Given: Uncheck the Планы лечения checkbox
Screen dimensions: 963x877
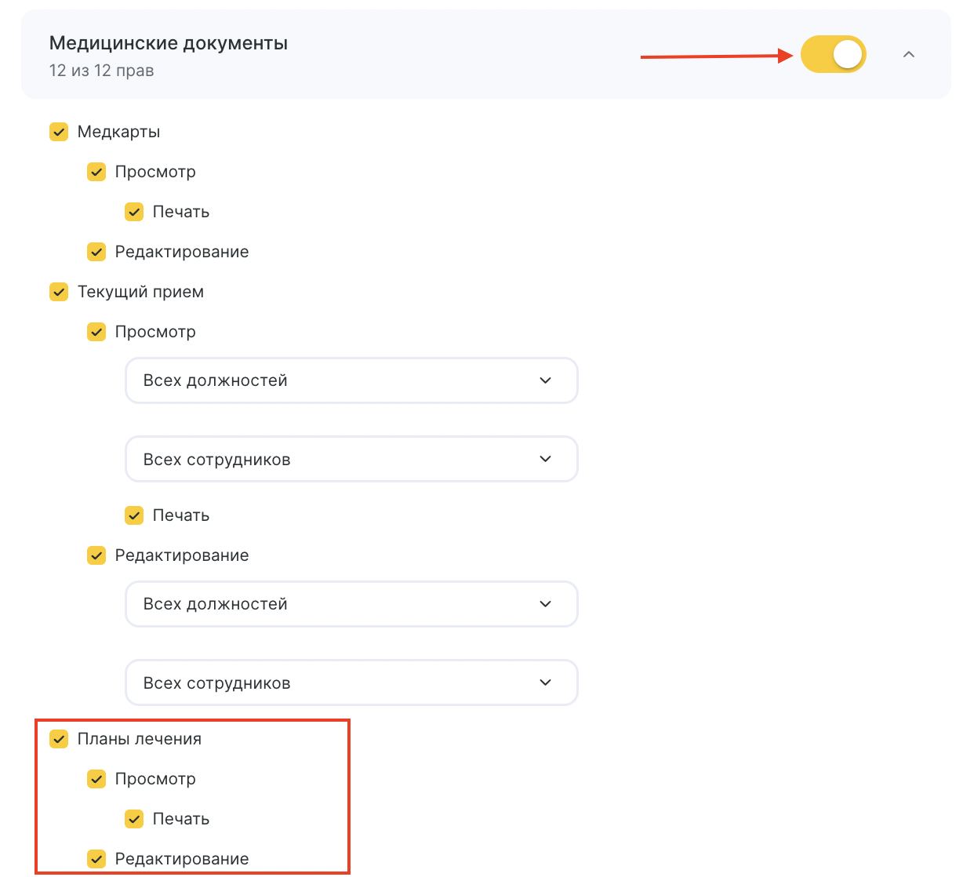Looking at the screenshot, I should pyautogui.click(x=59, y=739).
